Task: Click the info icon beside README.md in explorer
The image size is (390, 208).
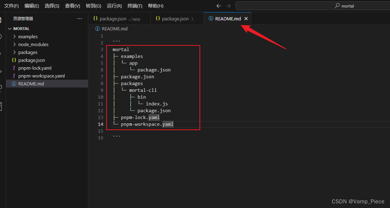Action: click(14, 84)
